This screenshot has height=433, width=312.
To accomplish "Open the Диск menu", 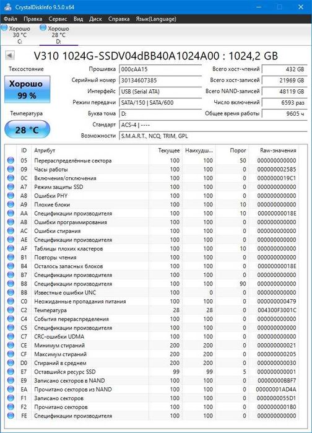I will point(95,19).
